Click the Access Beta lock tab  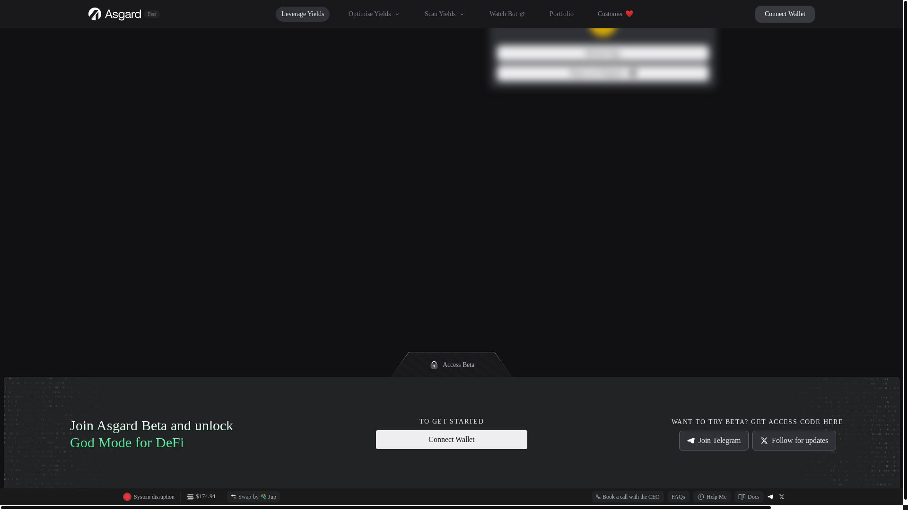point(452,365)
